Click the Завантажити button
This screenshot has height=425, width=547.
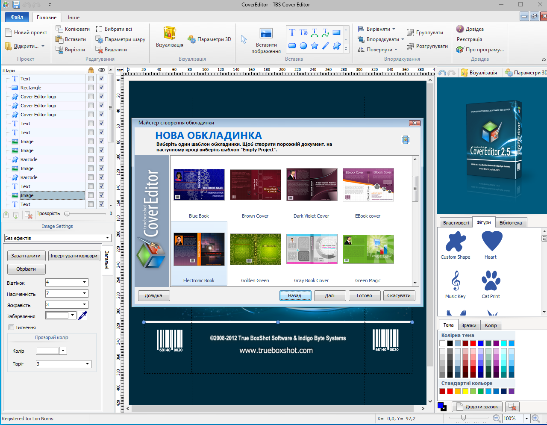[26, 256]
